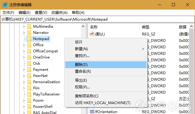Image resolution: width=195 pixels, height=114 pixels.
Task: Choose 权限(P)... in the context menu
Action: coord(106,87)
